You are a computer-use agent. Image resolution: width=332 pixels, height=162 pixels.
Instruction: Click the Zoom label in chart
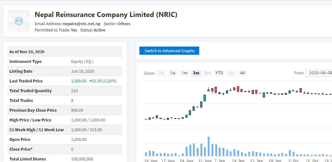[149, 73]
